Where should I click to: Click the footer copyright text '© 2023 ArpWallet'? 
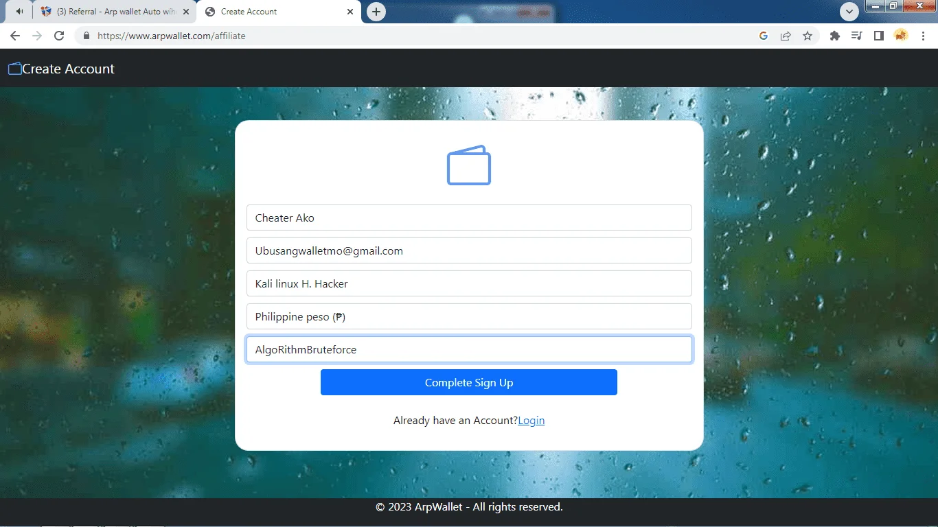pos(419,507)
